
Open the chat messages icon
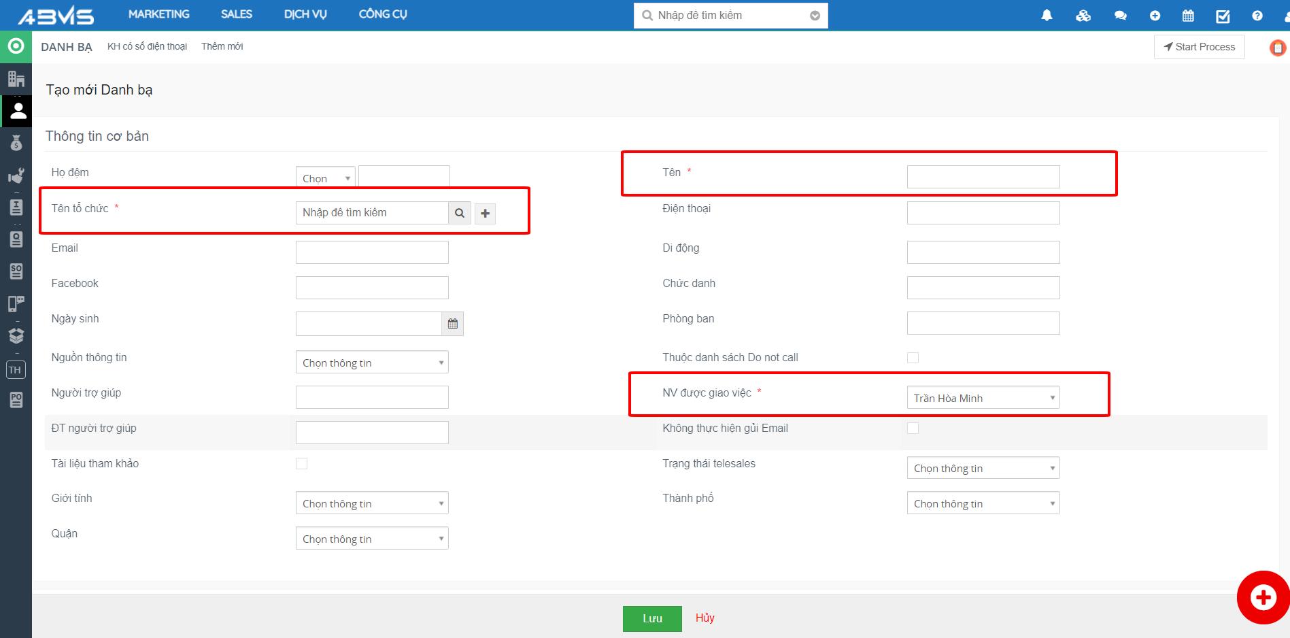click(1120, 15)
